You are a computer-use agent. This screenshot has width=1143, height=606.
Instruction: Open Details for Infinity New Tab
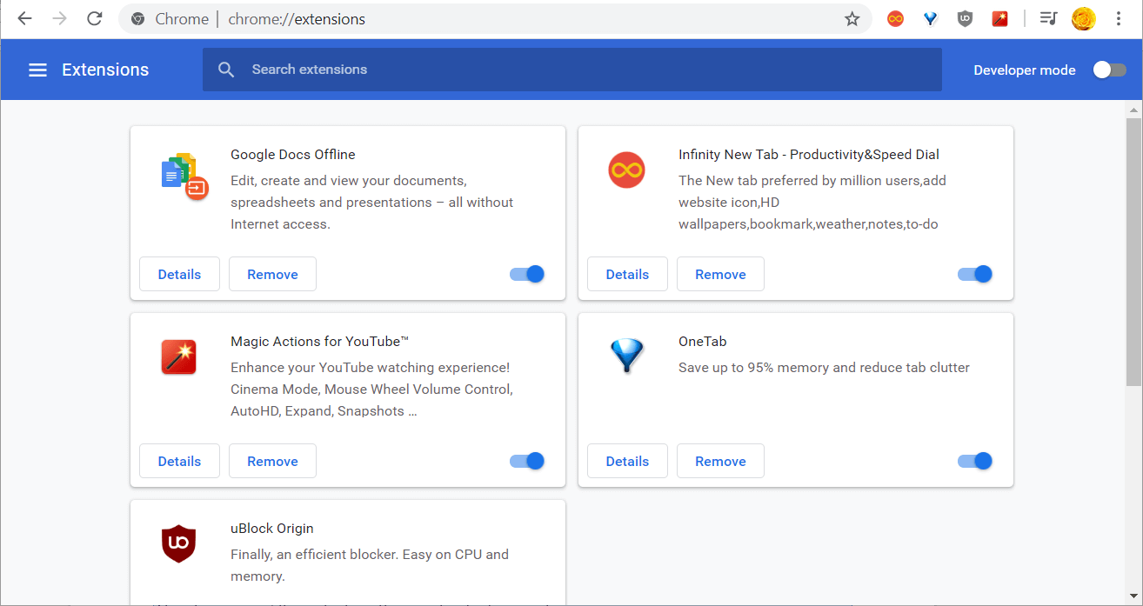click(627, 274)
